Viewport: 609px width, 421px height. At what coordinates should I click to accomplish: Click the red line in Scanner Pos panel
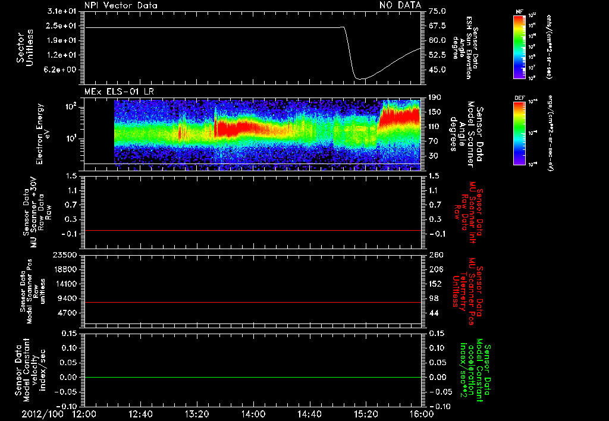point(253,302)
